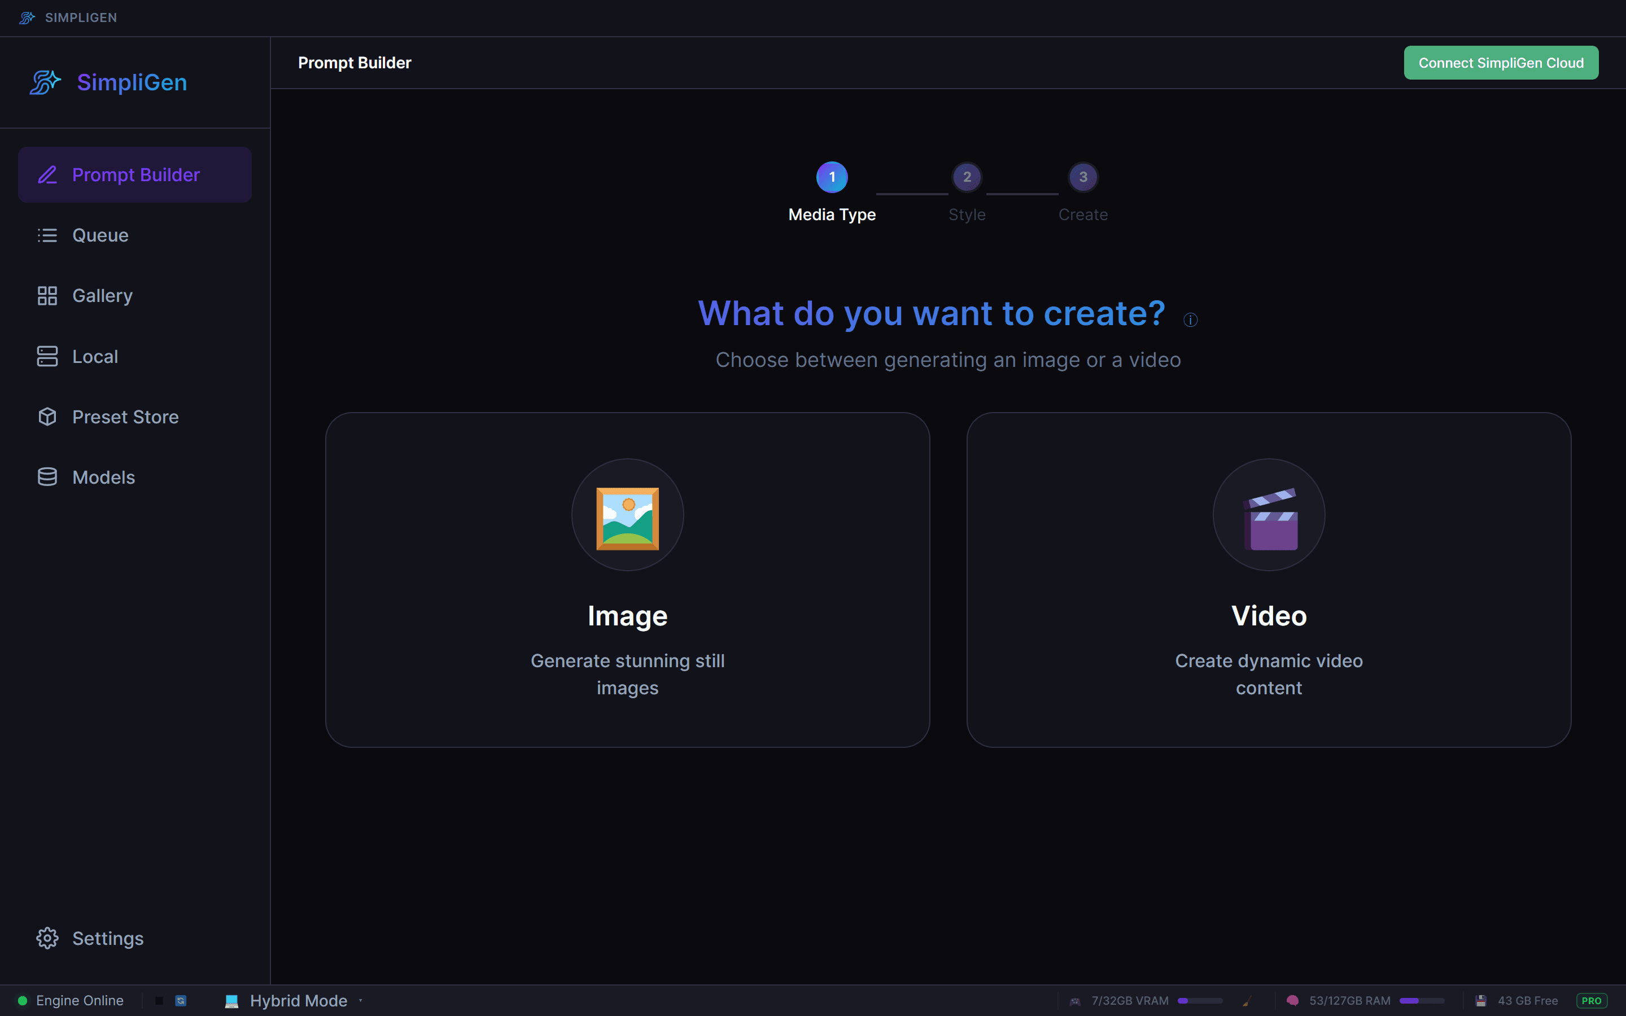Click the info icon beside the heading

tap(1190, 320)
